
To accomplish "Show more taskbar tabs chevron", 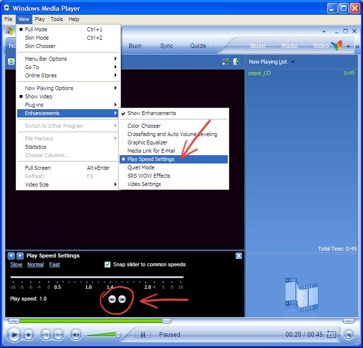I will [x=358, y=46].
